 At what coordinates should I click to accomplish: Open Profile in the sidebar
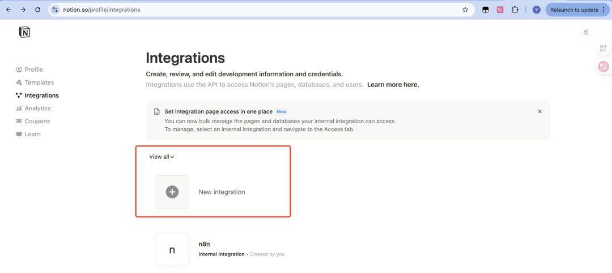tap(29, 70)
